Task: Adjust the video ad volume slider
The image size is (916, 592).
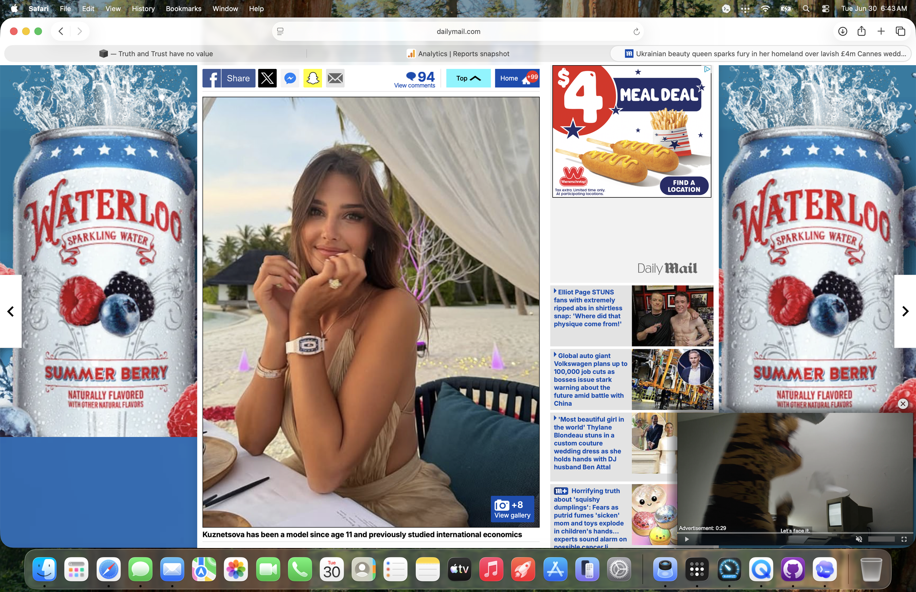Action: click(x=881, y=539)
